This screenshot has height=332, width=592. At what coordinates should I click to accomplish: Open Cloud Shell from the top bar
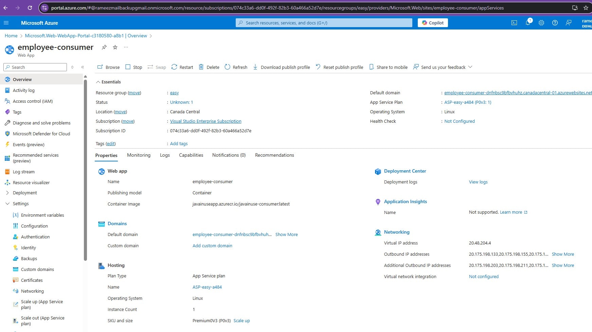pos(514,23)
